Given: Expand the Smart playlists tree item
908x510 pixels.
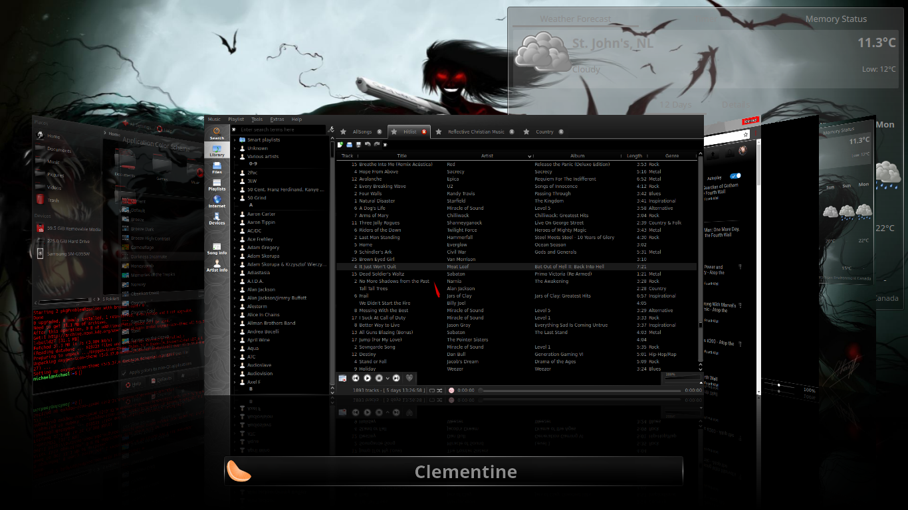Looking at the screenshot, I should [x=235, y=140].
